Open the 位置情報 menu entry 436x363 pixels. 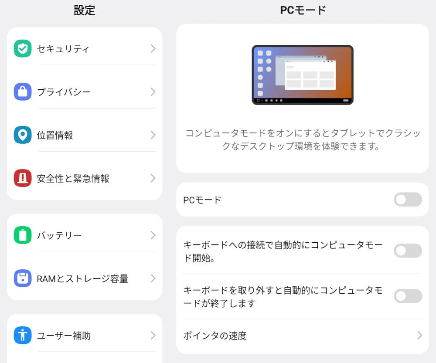85,135
